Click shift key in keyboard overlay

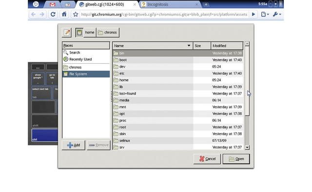coord(44,121)
